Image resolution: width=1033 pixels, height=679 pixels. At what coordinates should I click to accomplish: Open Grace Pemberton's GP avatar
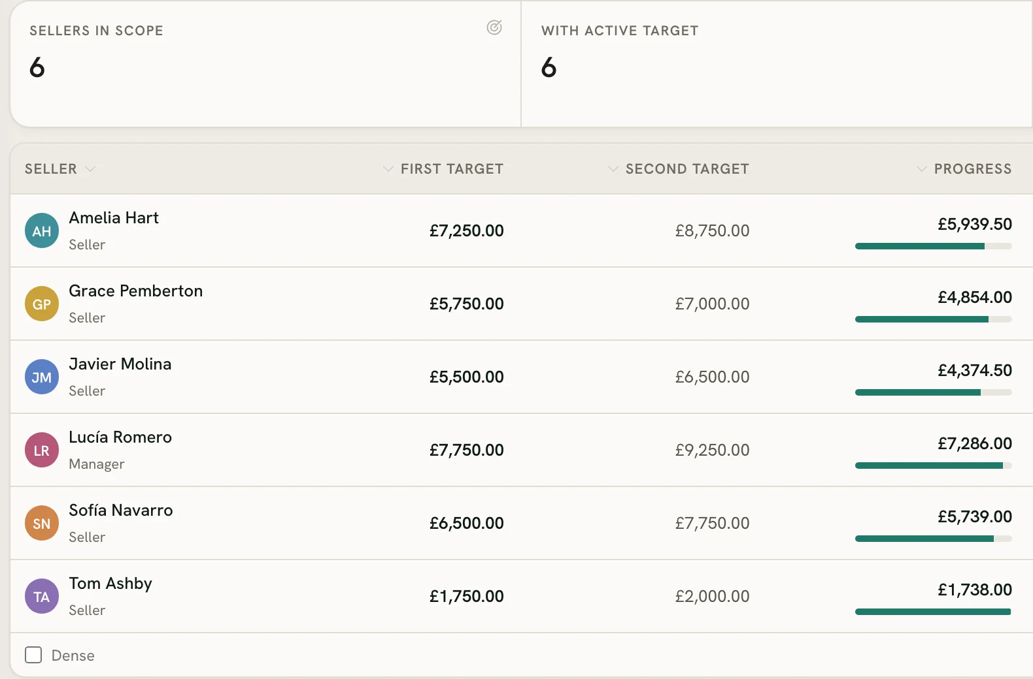(42, 304)
